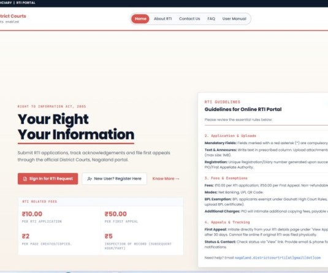Viewport: 328px width, 273px height.
Task: Click '3. Fees & Exemptions' section heading
Action: tap(226, 178)
